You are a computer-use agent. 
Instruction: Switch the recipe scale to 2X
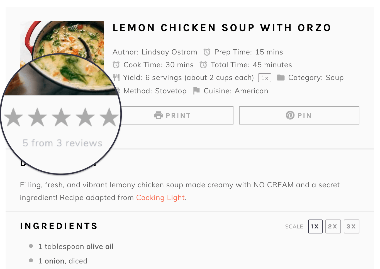[333, 226]
